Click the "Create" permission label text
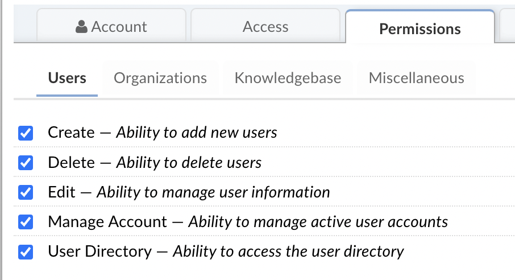515x280 pixels. click(x=71, y=133)
